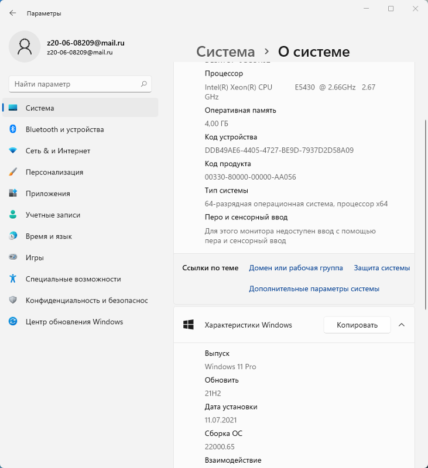This screenshot has height=468, width=428.
Task: Go to Сеть & и Интернет
Action: point(80,151)
